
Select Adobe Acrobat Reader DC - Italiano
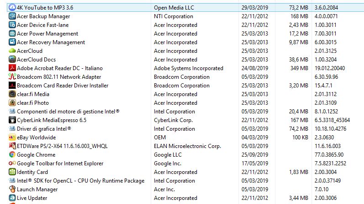[x=60, y=68]
